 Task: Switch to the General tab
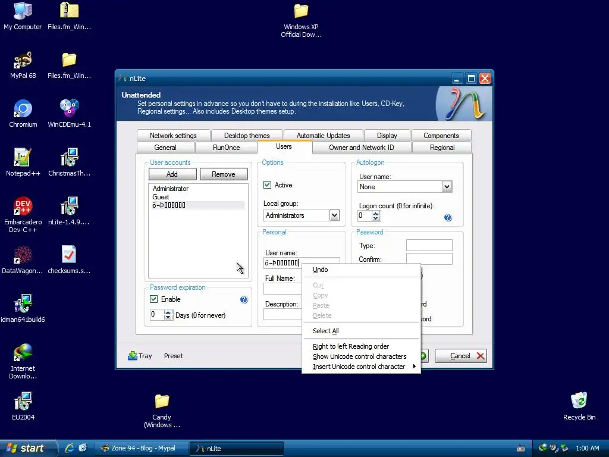(165, 148)
